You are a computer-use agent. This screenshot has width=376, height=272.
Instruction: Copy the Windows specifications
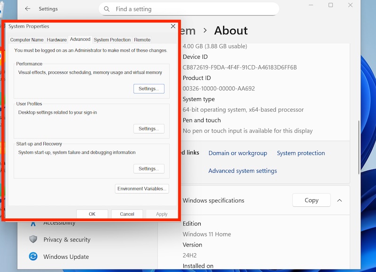311,200
